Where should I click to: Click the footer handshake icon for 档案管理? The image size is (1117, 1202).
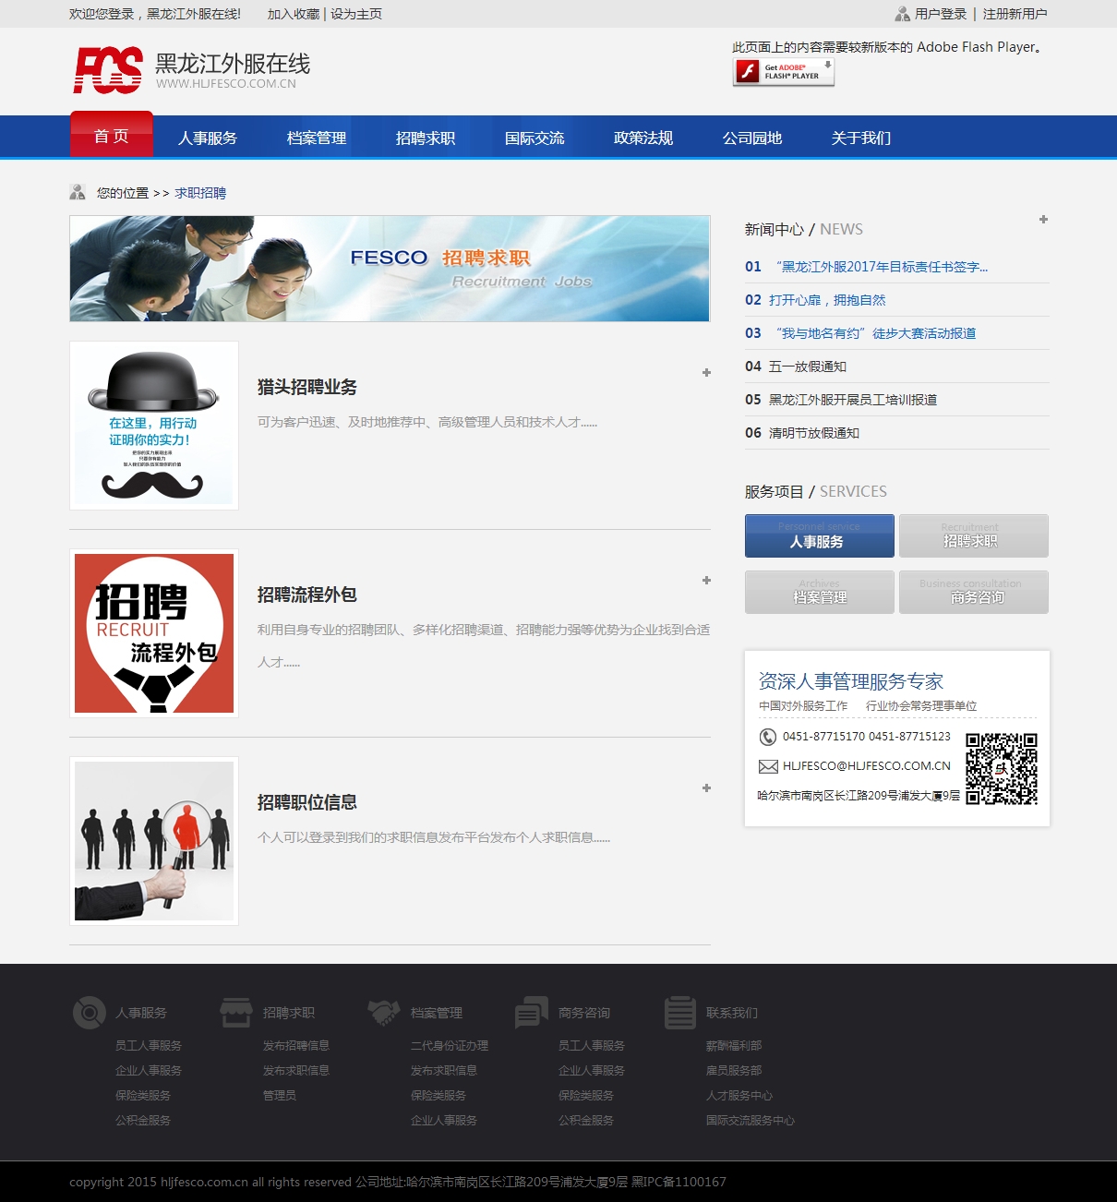pos(383,1013)
